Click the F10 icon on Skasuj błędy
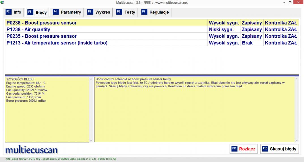304x162 pixels. point(265,149)
